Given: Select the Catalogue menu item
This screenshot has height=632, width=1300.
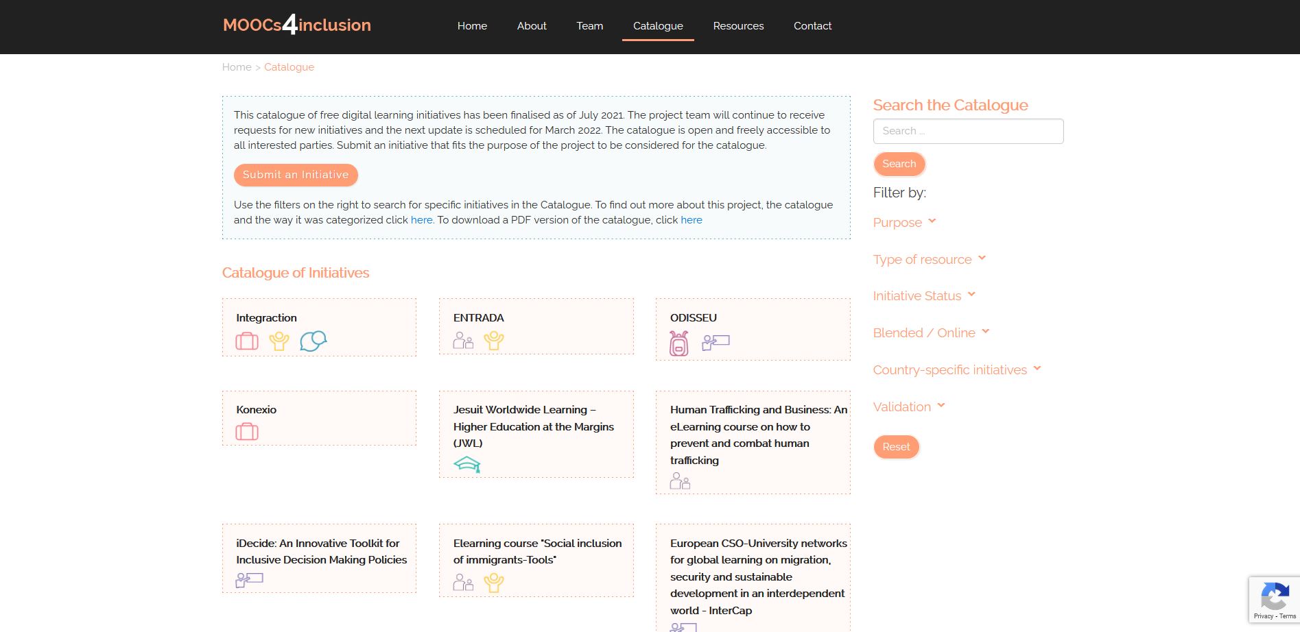Looking at the screenshot, I should 658,26.
